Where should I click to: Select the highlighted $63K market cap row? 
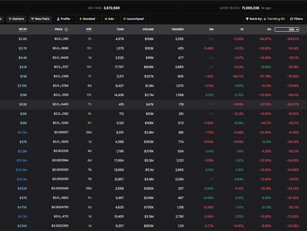point(154,104)
